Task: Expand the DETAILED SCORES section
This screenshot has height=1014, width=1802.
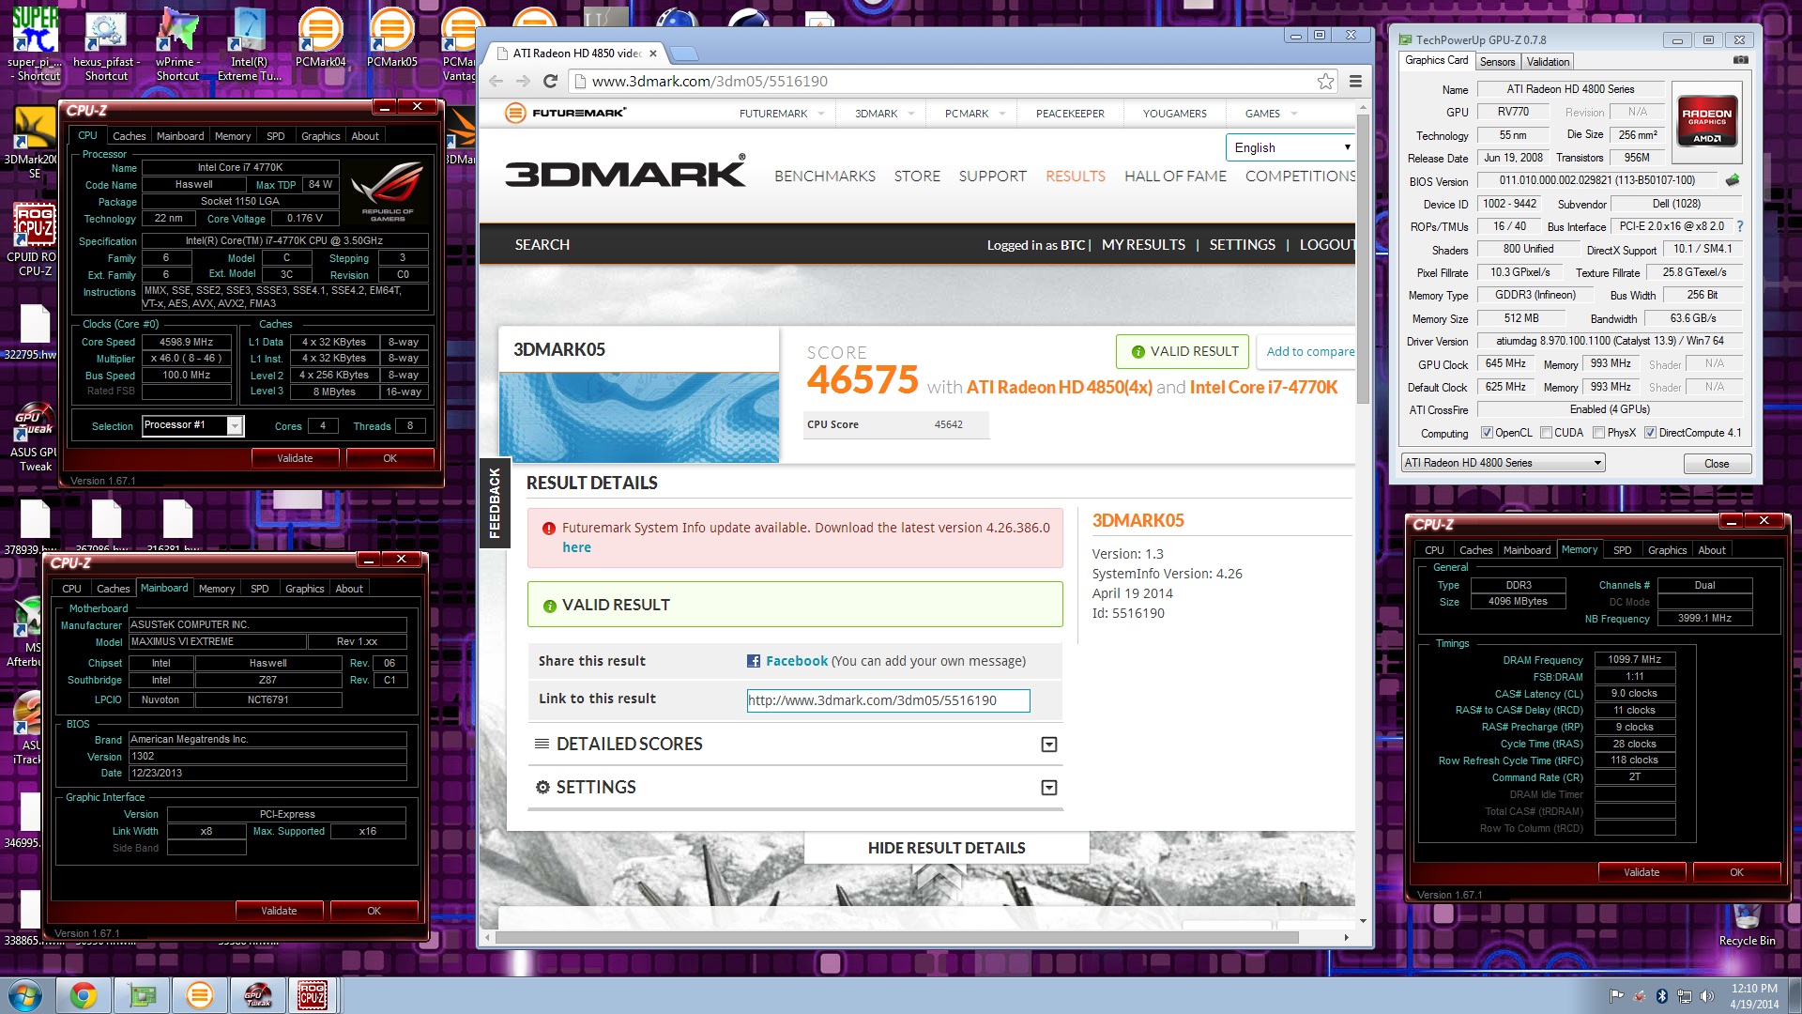Action: (x=1049, y=745)
